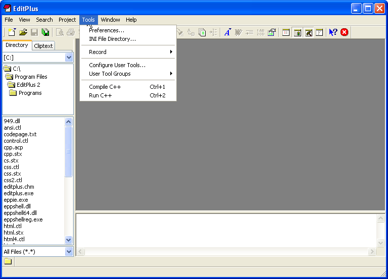Image resolution: width=388 pixels, height=279 pixels.
Task: Select file editplus.chm in list
Action: pyautogui.click(x=19, y=187)
